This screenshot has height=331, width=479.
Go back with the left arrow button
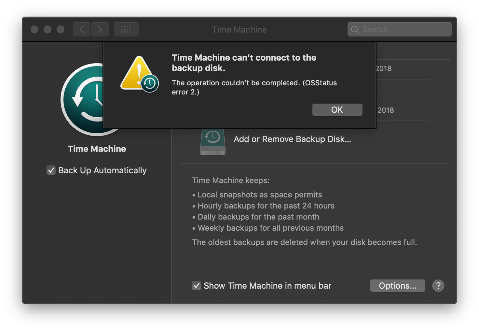click(x=82, y=29)
